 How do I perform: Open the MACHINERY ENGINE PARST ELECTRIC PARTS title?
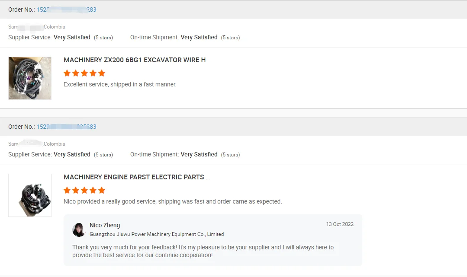[137, 177]
